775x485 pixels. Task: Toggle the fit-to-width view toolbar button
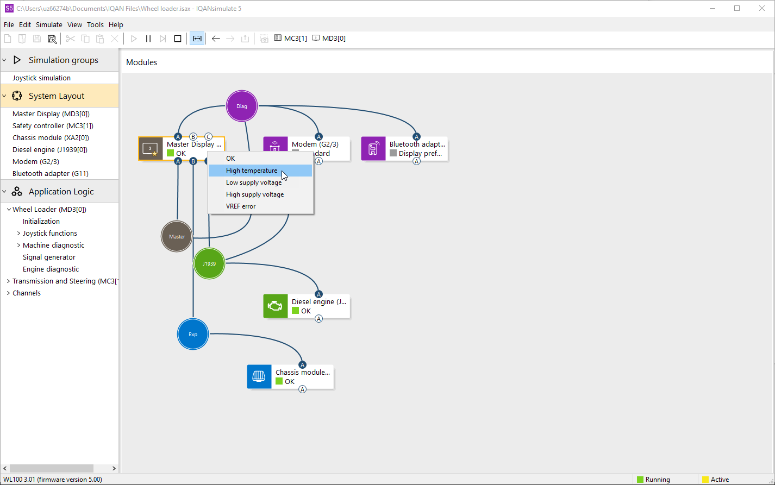tap(197, 39)
